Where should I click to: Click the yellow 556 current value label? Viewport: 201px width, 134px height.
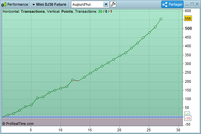pyautogui.click(x=188, y=18)
